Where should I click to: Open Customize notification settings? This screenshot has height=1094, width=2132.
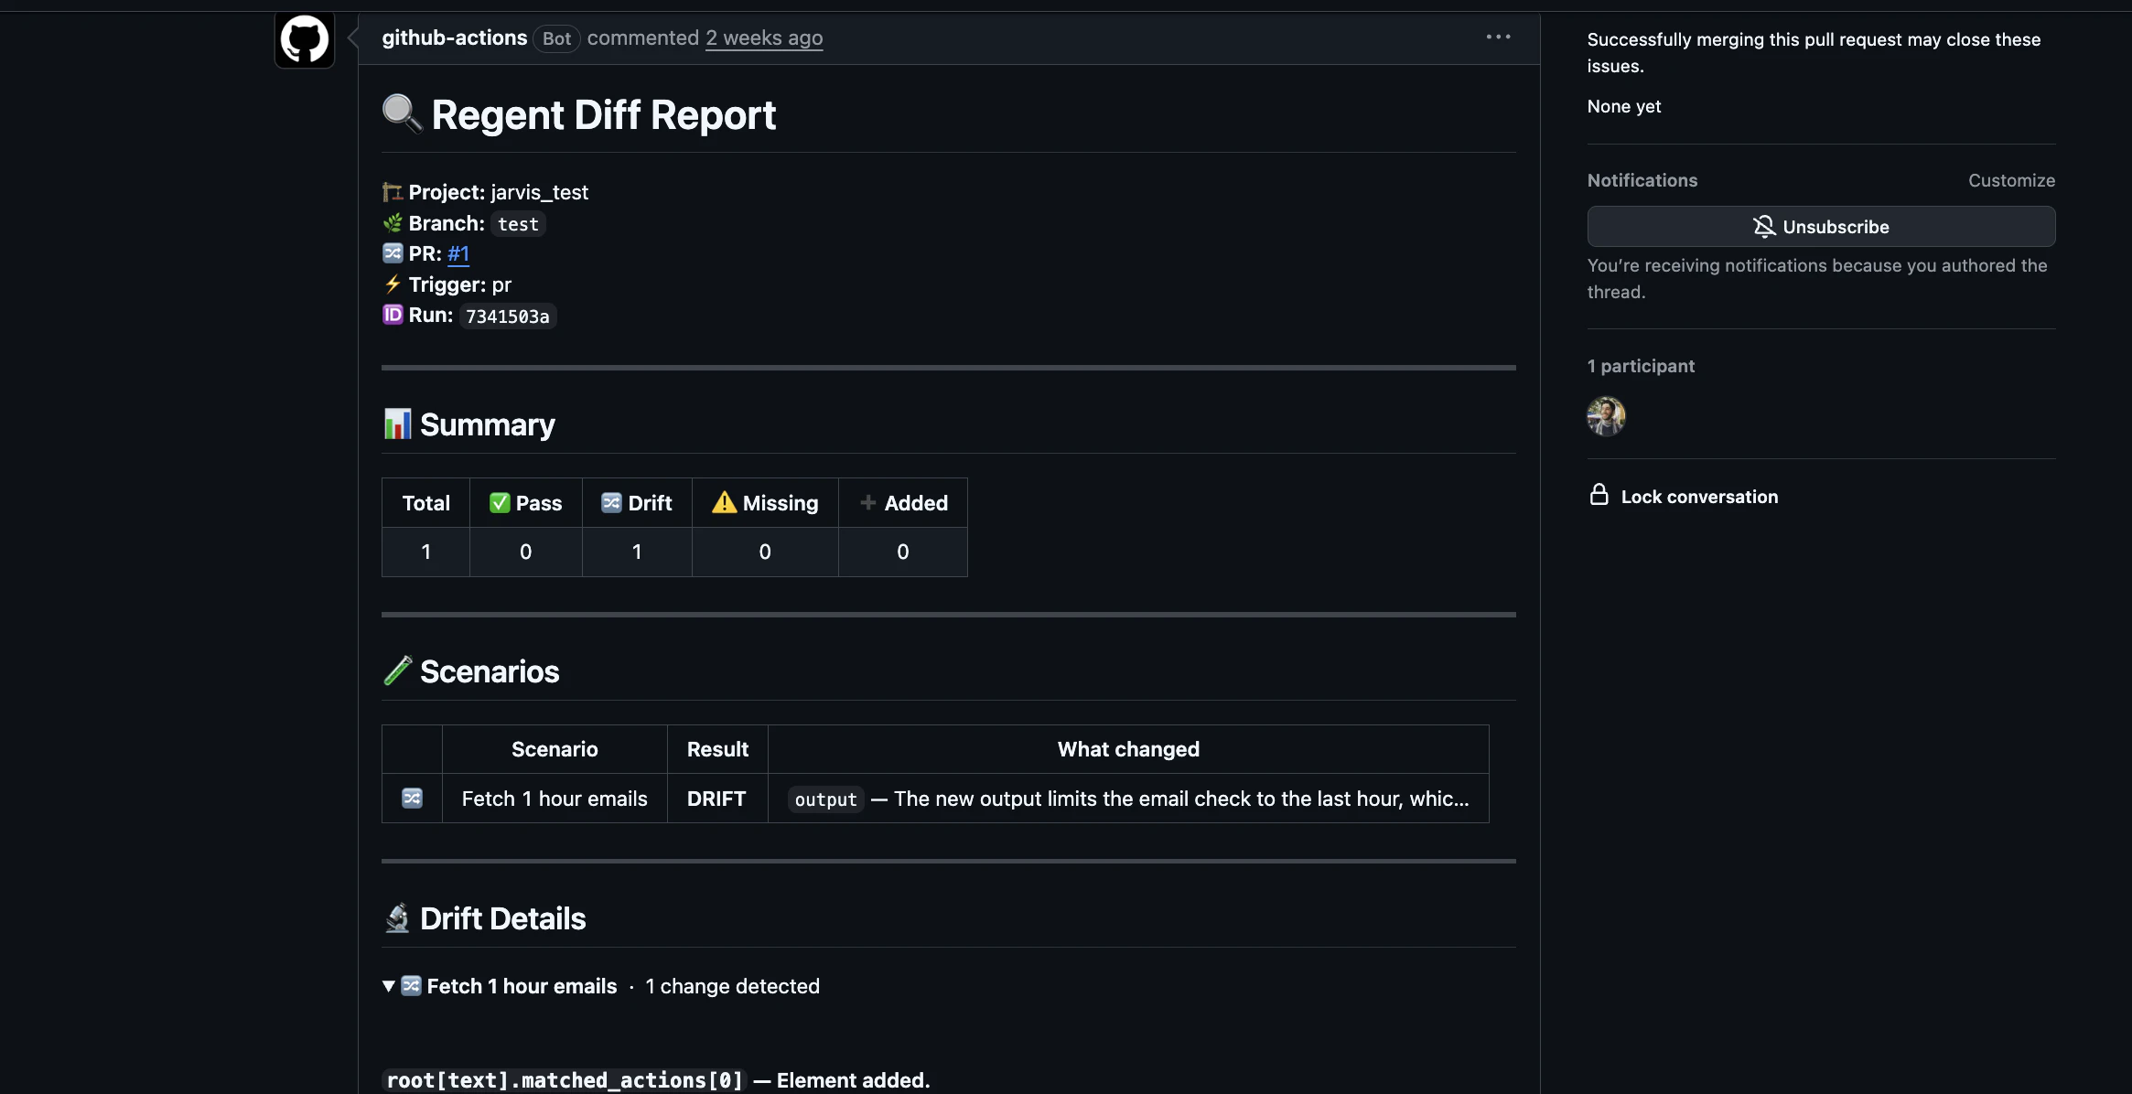tap(2011, 180)
